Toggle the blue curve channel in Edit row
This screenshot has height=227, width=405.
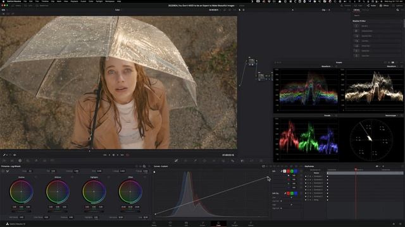pyautogui.click(x=296, y=171)
